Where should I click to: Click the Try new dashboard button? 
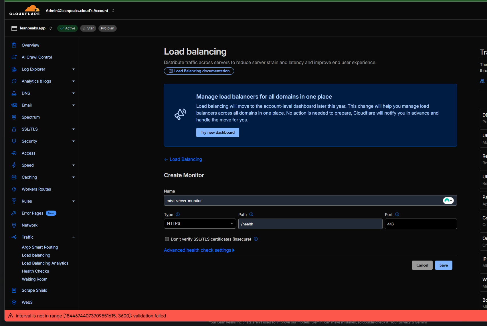coord(217,132)
